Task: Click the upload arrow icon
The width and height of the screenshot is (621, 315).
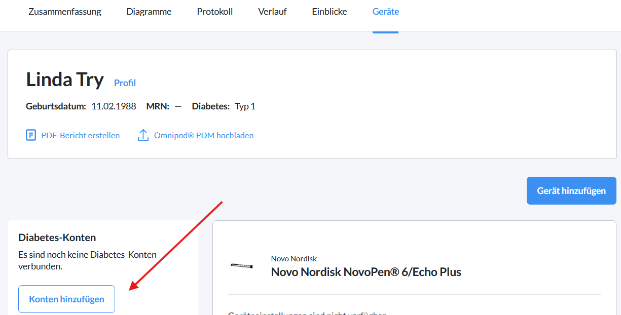Action: pos(143,135)
